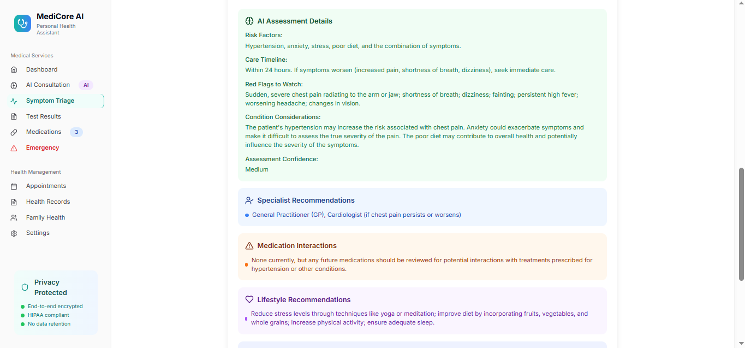Screen dimensions: 745x348
Task: Click the Medication Interactions warning icon
Action: point(249,246)
